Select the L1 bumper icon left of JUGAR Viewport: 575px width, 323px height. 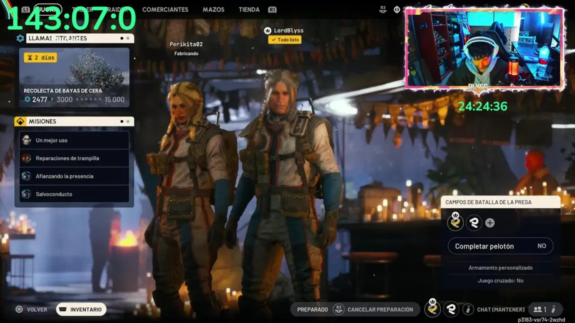coord(26,9)
